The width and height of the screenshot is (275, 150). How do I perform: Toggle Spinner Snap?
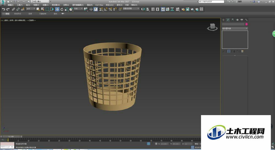(x=115, y=9)
